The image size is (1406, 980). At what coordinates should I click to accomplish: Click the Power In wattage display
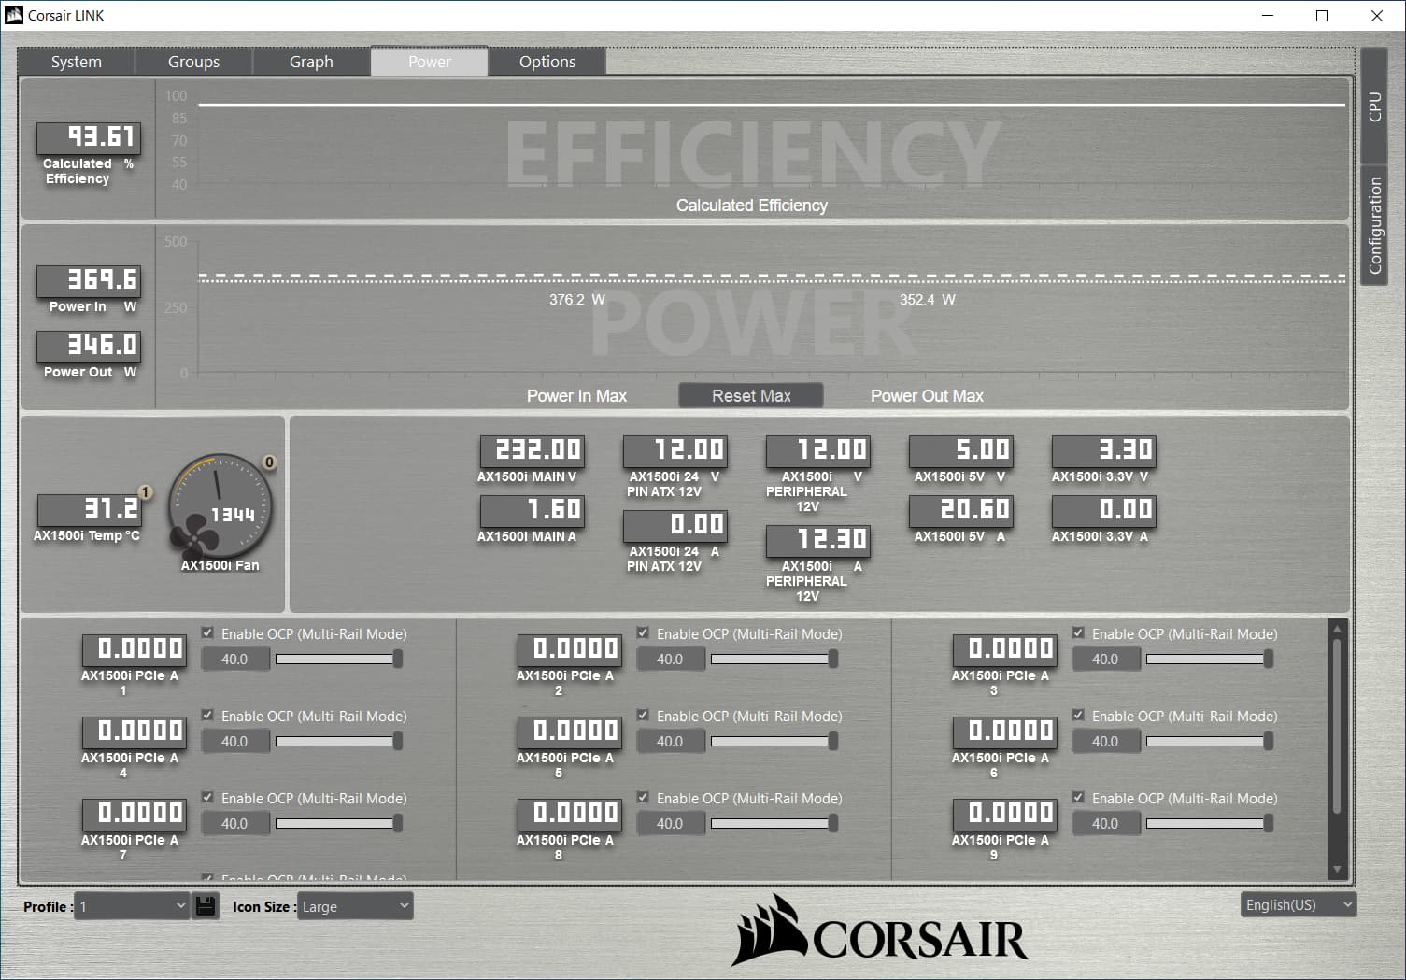[89, 280]
